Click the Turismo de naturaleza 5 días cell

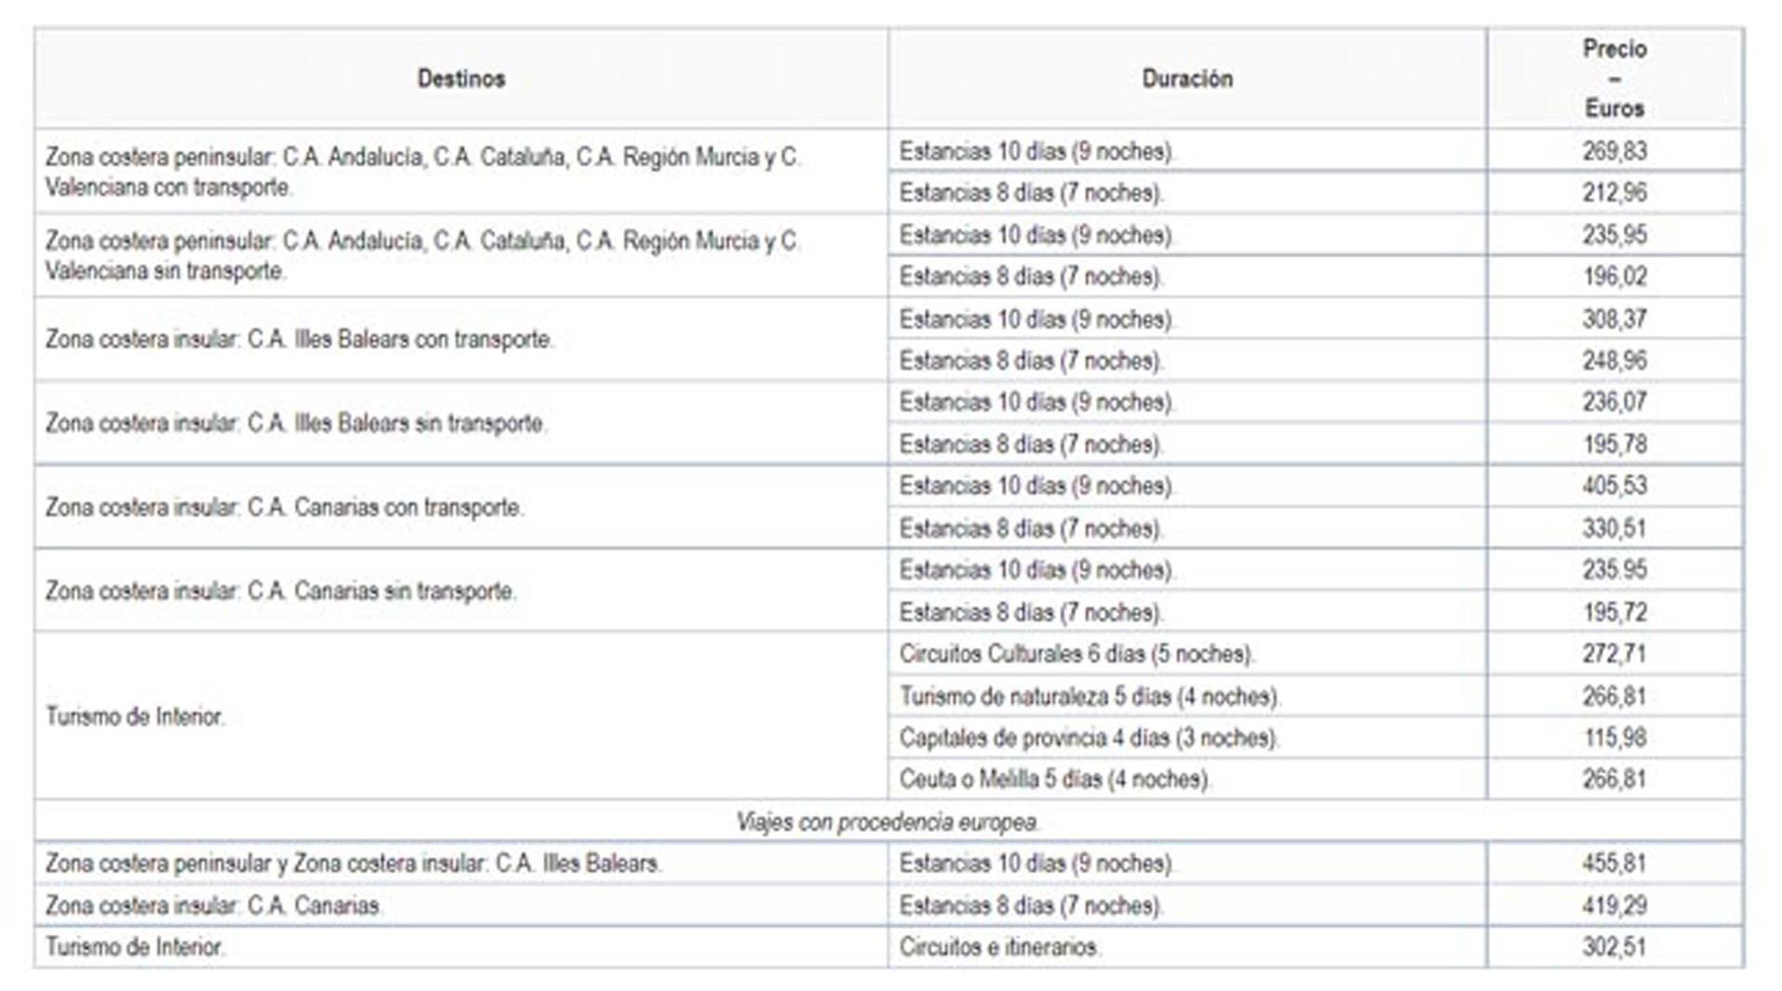1187,696
